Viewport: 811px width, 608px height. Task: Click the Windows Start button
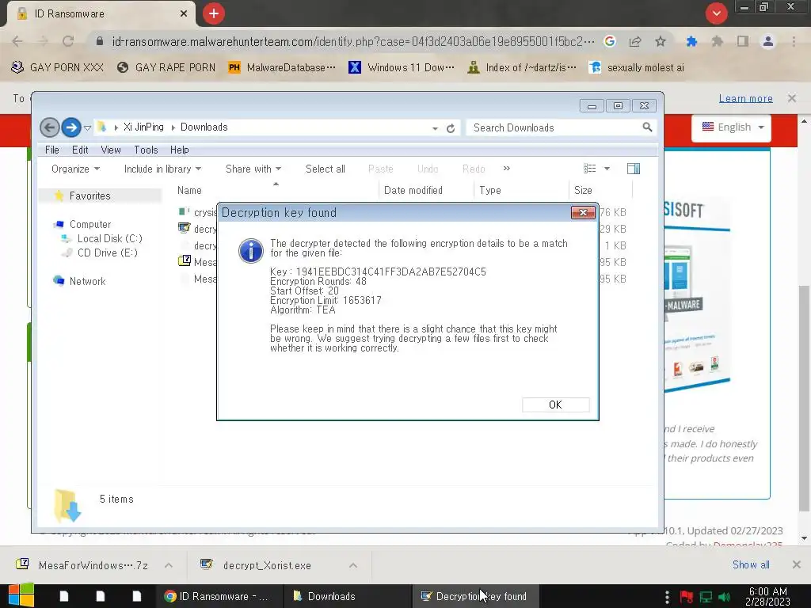[x=21, y=596]
